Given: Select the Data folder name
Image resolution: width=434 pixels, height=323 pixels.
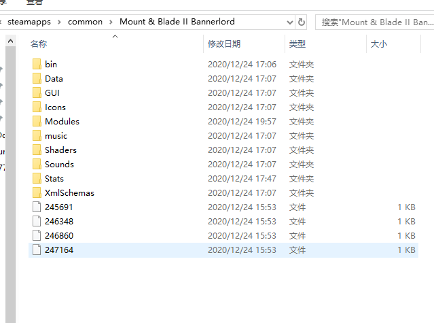Looking at the screenshot, I should coord(54,79).
